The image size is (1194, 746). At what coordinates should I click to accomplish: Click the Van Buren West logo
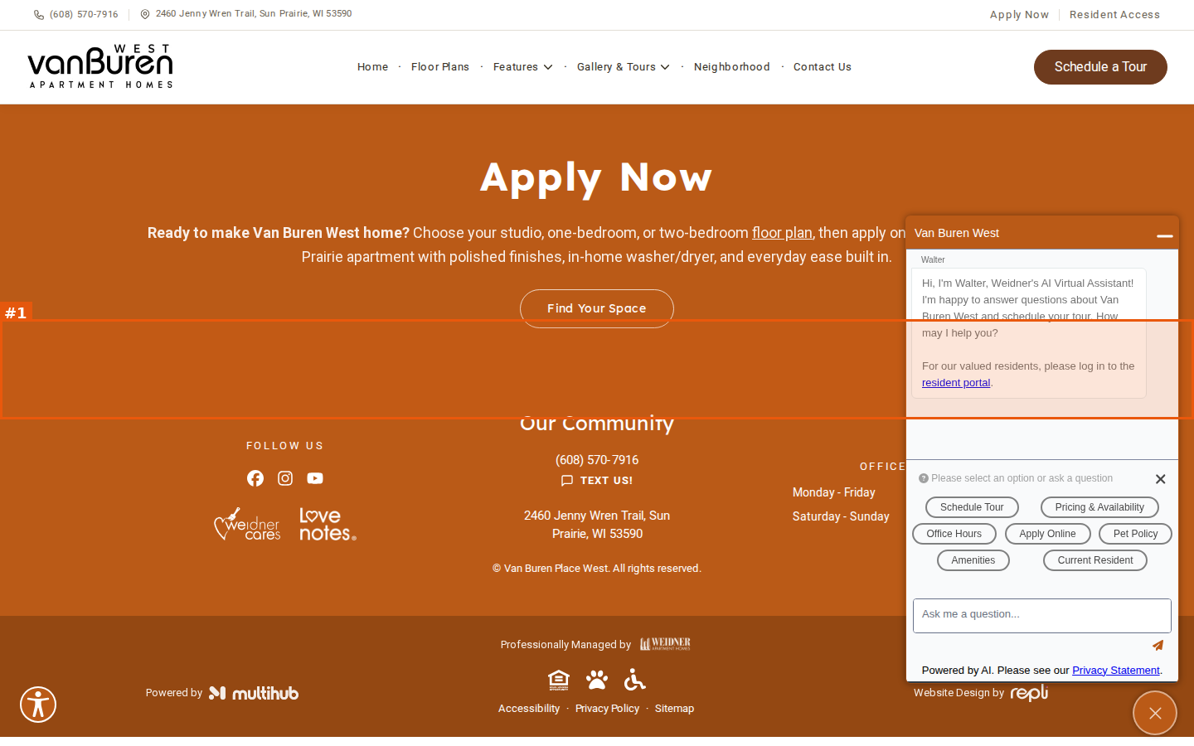pos(100,66)
